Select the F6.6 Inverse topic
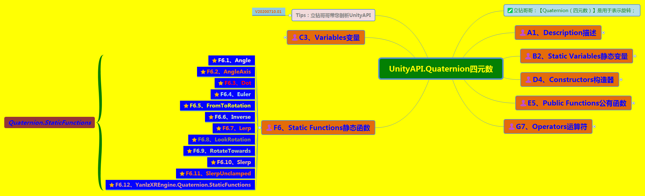The width and height of the screenshot is (645, 196). click(230, 117)
